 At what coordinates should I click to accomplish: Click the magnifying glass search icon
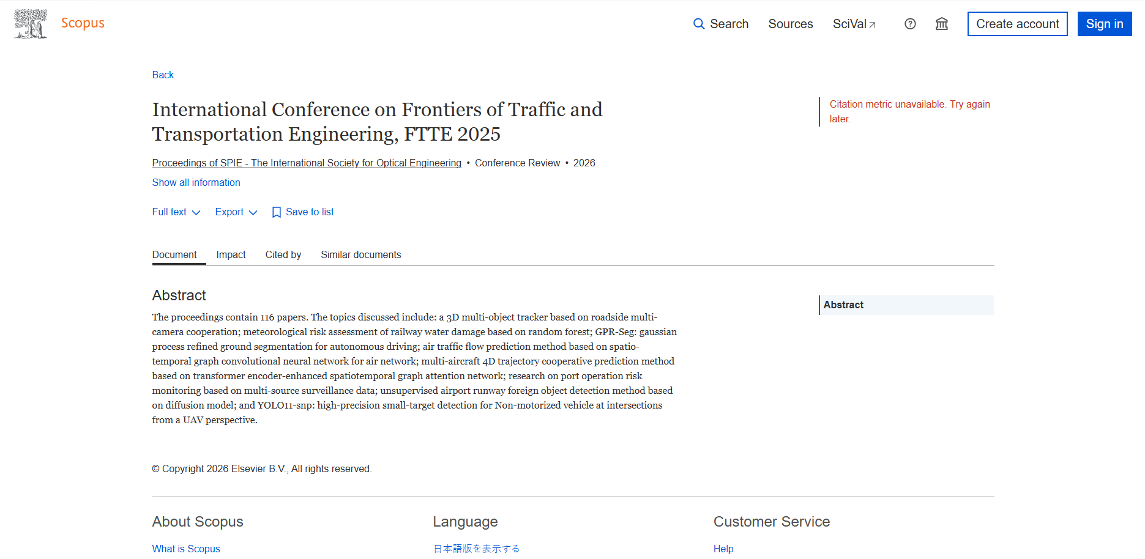(x=698, y=24)
